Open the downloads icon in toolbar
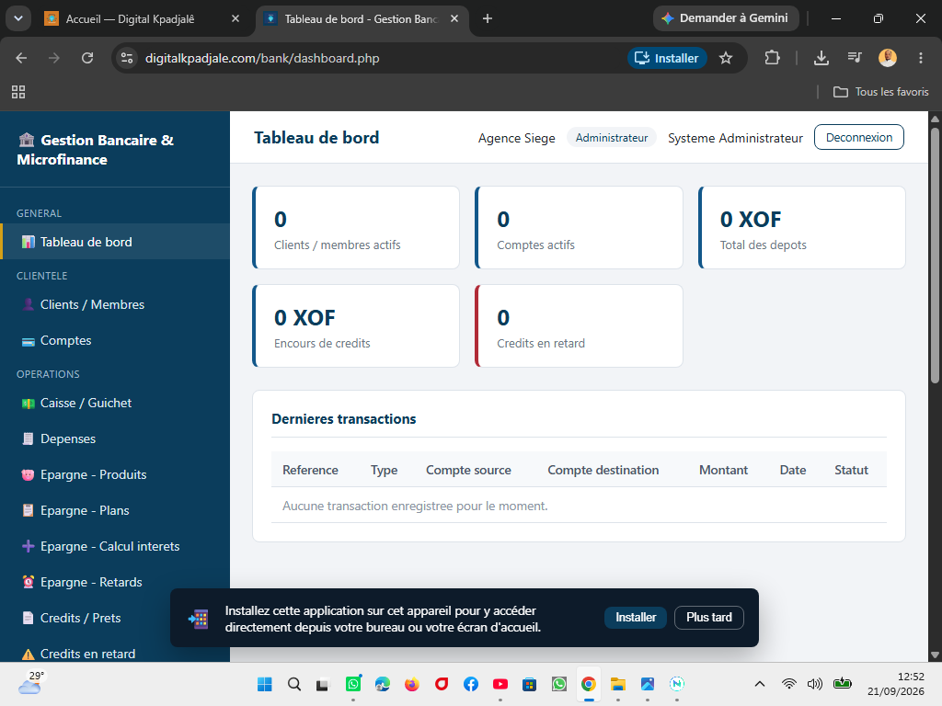Screen dimensions: 942x706 point(821,58)
